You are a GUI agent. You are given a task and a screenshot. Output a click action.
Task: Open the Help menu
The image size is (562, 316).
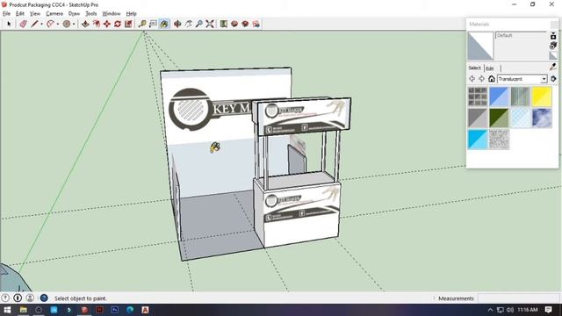pyautogui.click(x=131, y=14)
